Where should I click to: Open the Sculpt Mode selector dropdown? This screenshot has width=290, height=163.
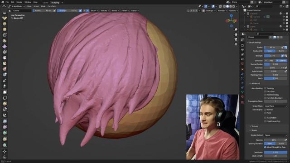coord(16,6)
